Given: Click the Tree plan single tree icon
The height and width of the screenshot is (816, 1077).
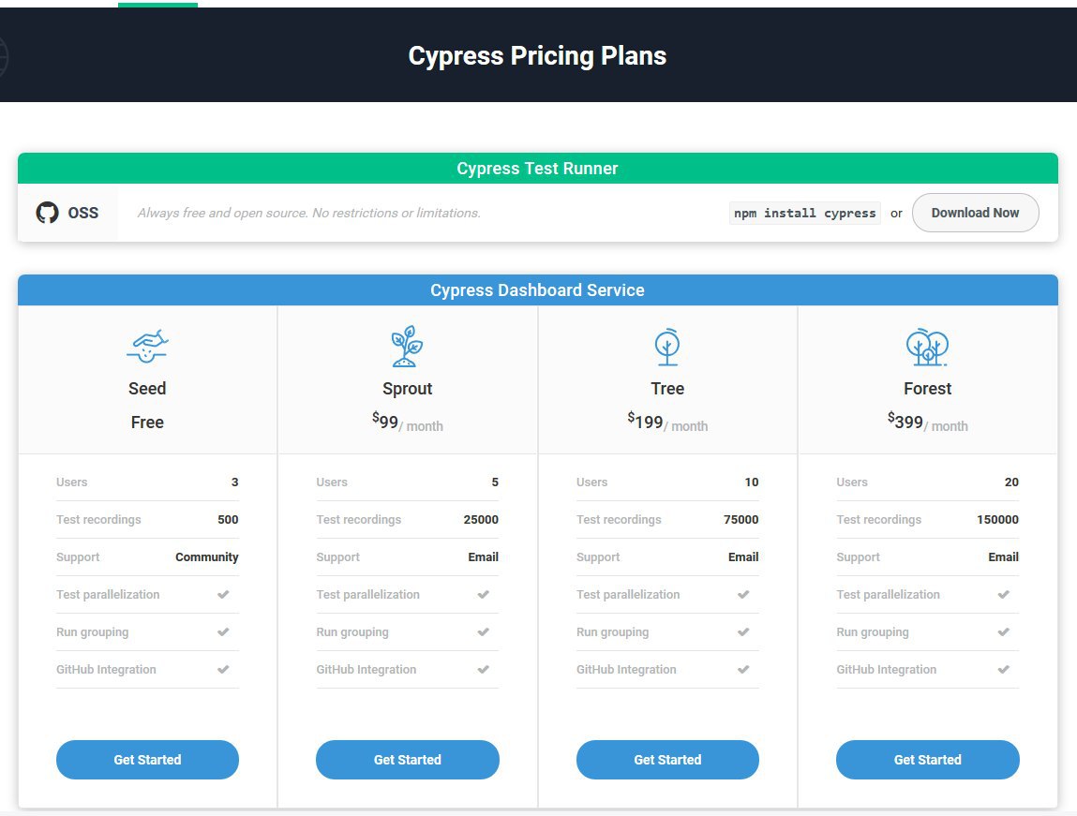Looking at the screenshot, I should coord(667,347).
